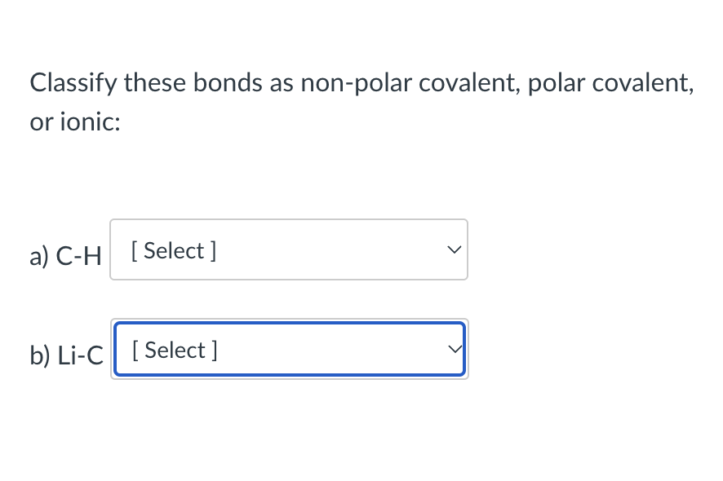Select the highlighted answer box beside Li-C
This screenshot has width=723, height=481.
tap(289, 349)
